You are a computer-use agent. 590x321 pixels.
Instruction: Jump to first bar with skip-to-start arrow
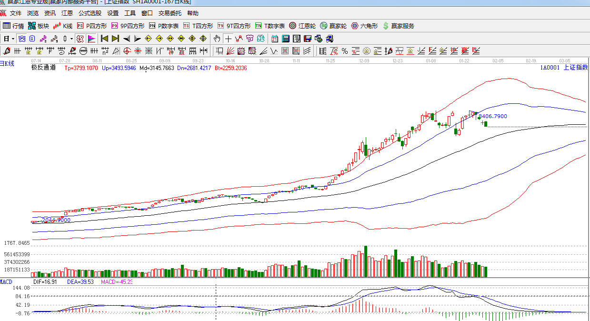tap(104, 39)
